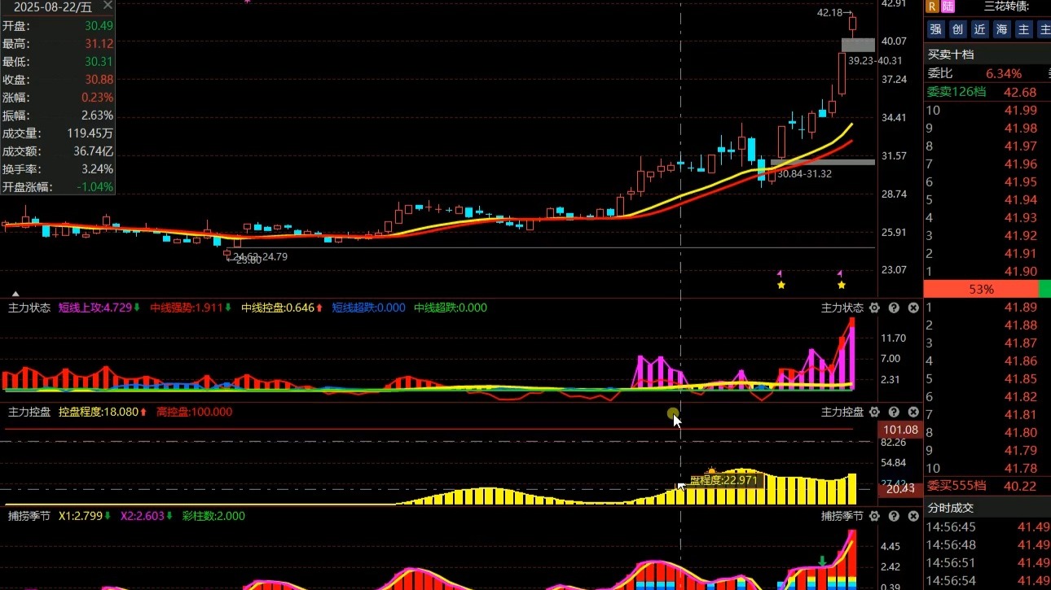Viewport: 1051px width, 590px height.
Task: Click help icon on 捕捞季节 panel
Action: tap(894, 516)
